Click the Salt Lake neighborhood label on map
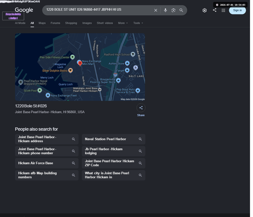This screenshot has height=217, width=253. (x=136, y=76)
